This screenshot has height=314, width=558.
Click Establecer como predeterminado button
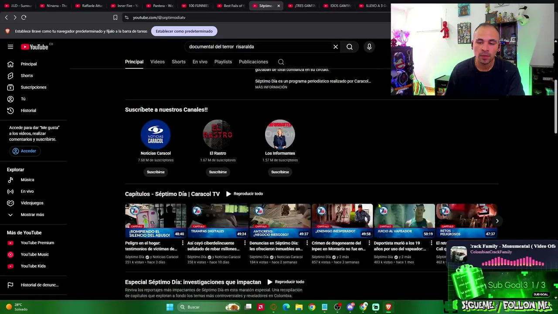[184, 31]
